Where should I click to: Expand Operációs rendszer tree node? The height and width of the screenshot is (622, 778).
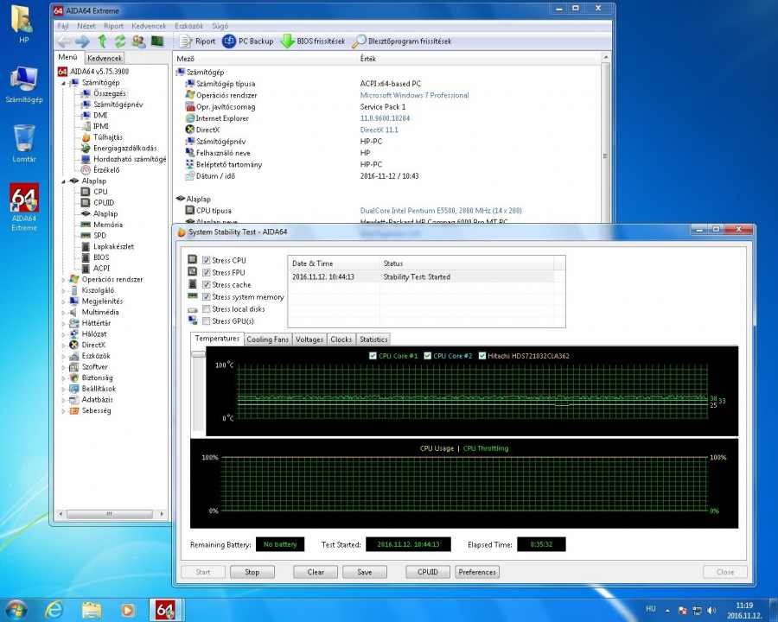[63, 280]
